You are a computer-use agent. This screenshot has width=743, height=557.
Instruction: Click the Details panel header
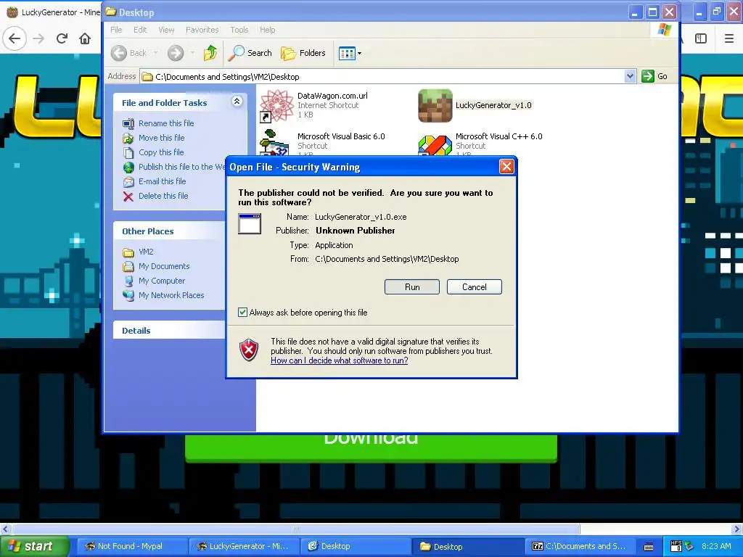tap(170, 330)
